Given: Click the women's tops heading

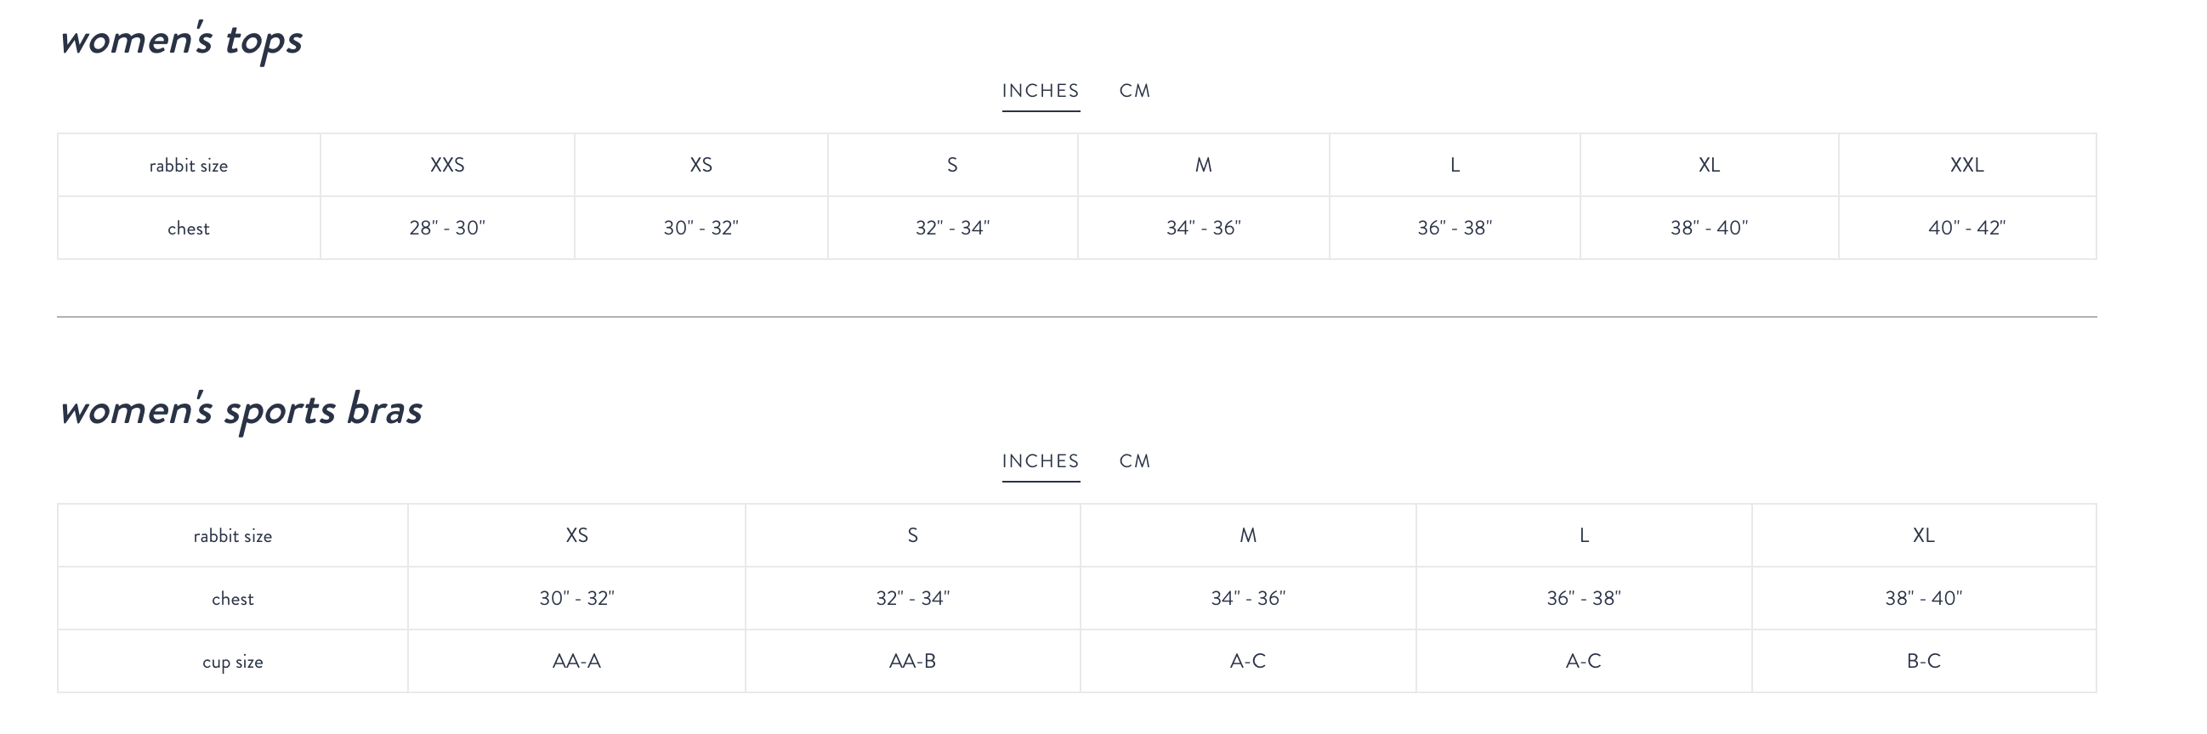Looking at the screenshot, I should point(181,40).
